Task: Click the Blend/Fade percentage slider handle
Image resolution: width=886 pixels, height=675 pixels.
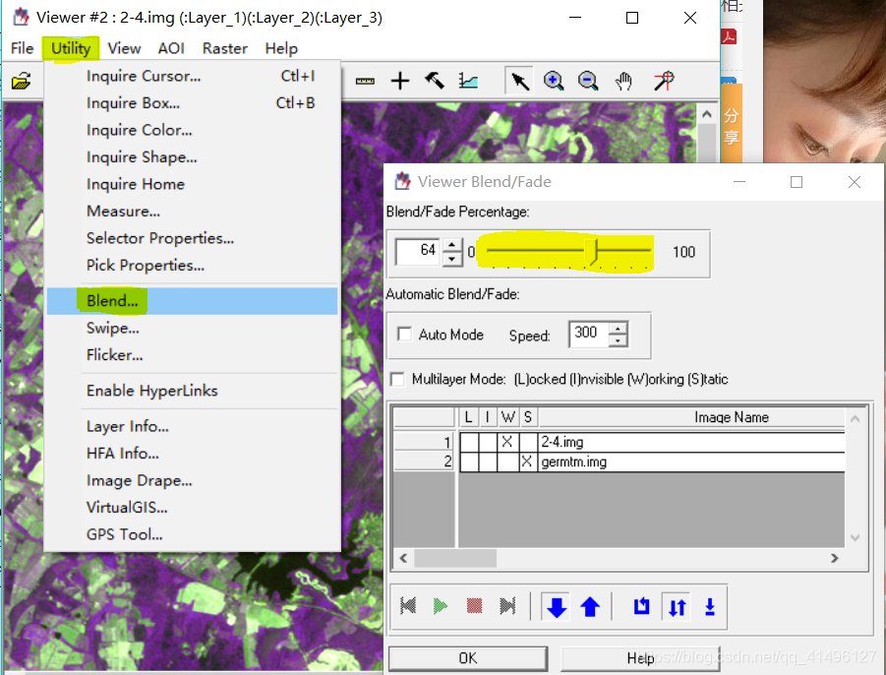Action: coord(591,251)
